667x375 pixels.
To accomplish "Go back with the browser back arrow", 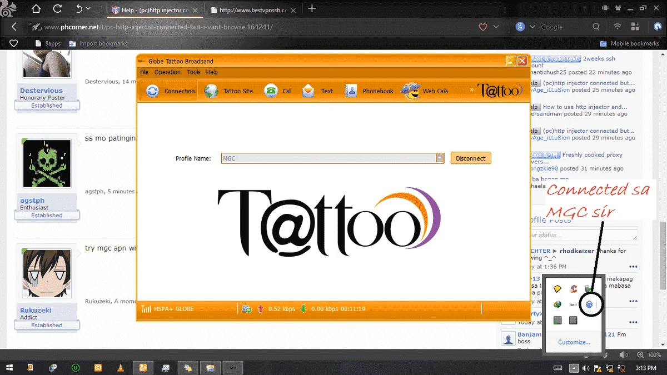I will [14, 27].
